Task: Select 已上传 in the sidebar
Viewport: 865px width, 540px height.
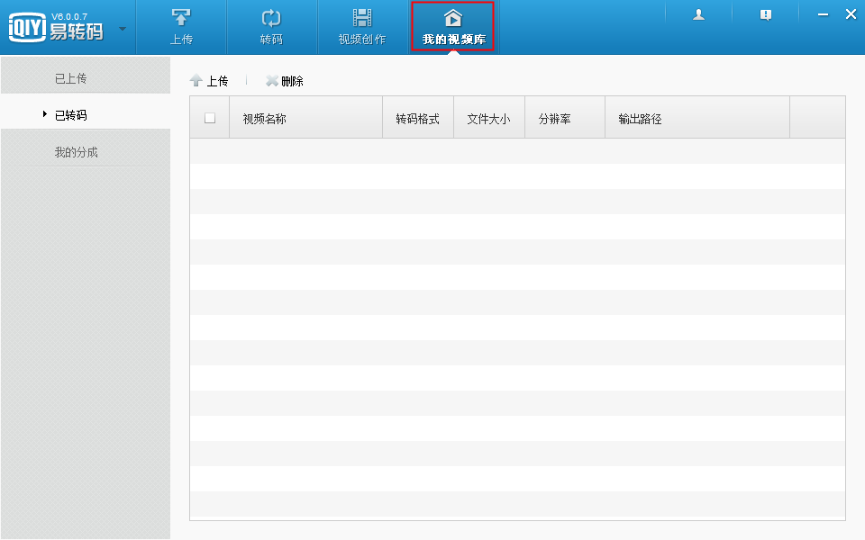Action: [x=71, y=78]
